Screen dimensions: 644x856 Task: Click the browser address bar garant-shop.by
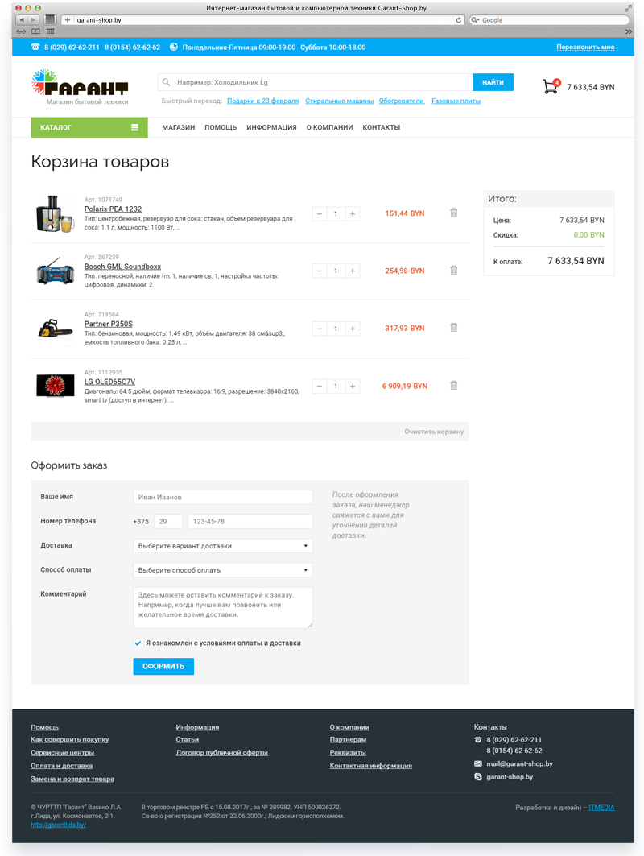point(262,19)
